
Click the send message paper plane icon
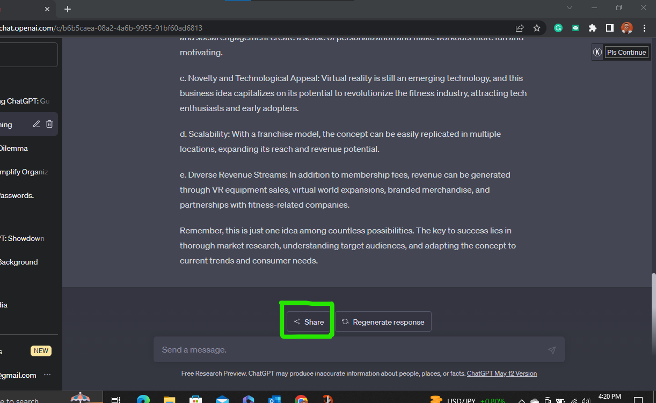[x=552, y=349]
